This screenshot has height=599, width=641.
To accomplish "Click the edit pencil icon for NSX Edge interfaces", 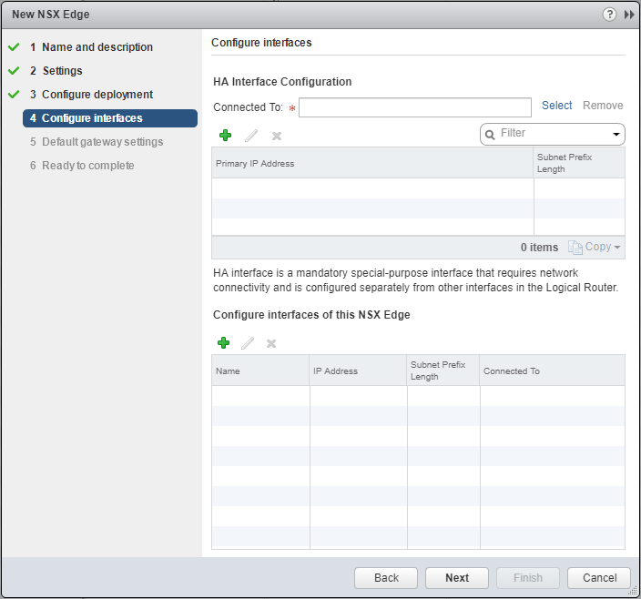I will point(247,343).
